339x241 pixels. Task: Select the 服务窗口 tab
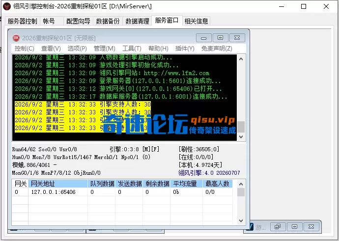(x=167, y=21)
